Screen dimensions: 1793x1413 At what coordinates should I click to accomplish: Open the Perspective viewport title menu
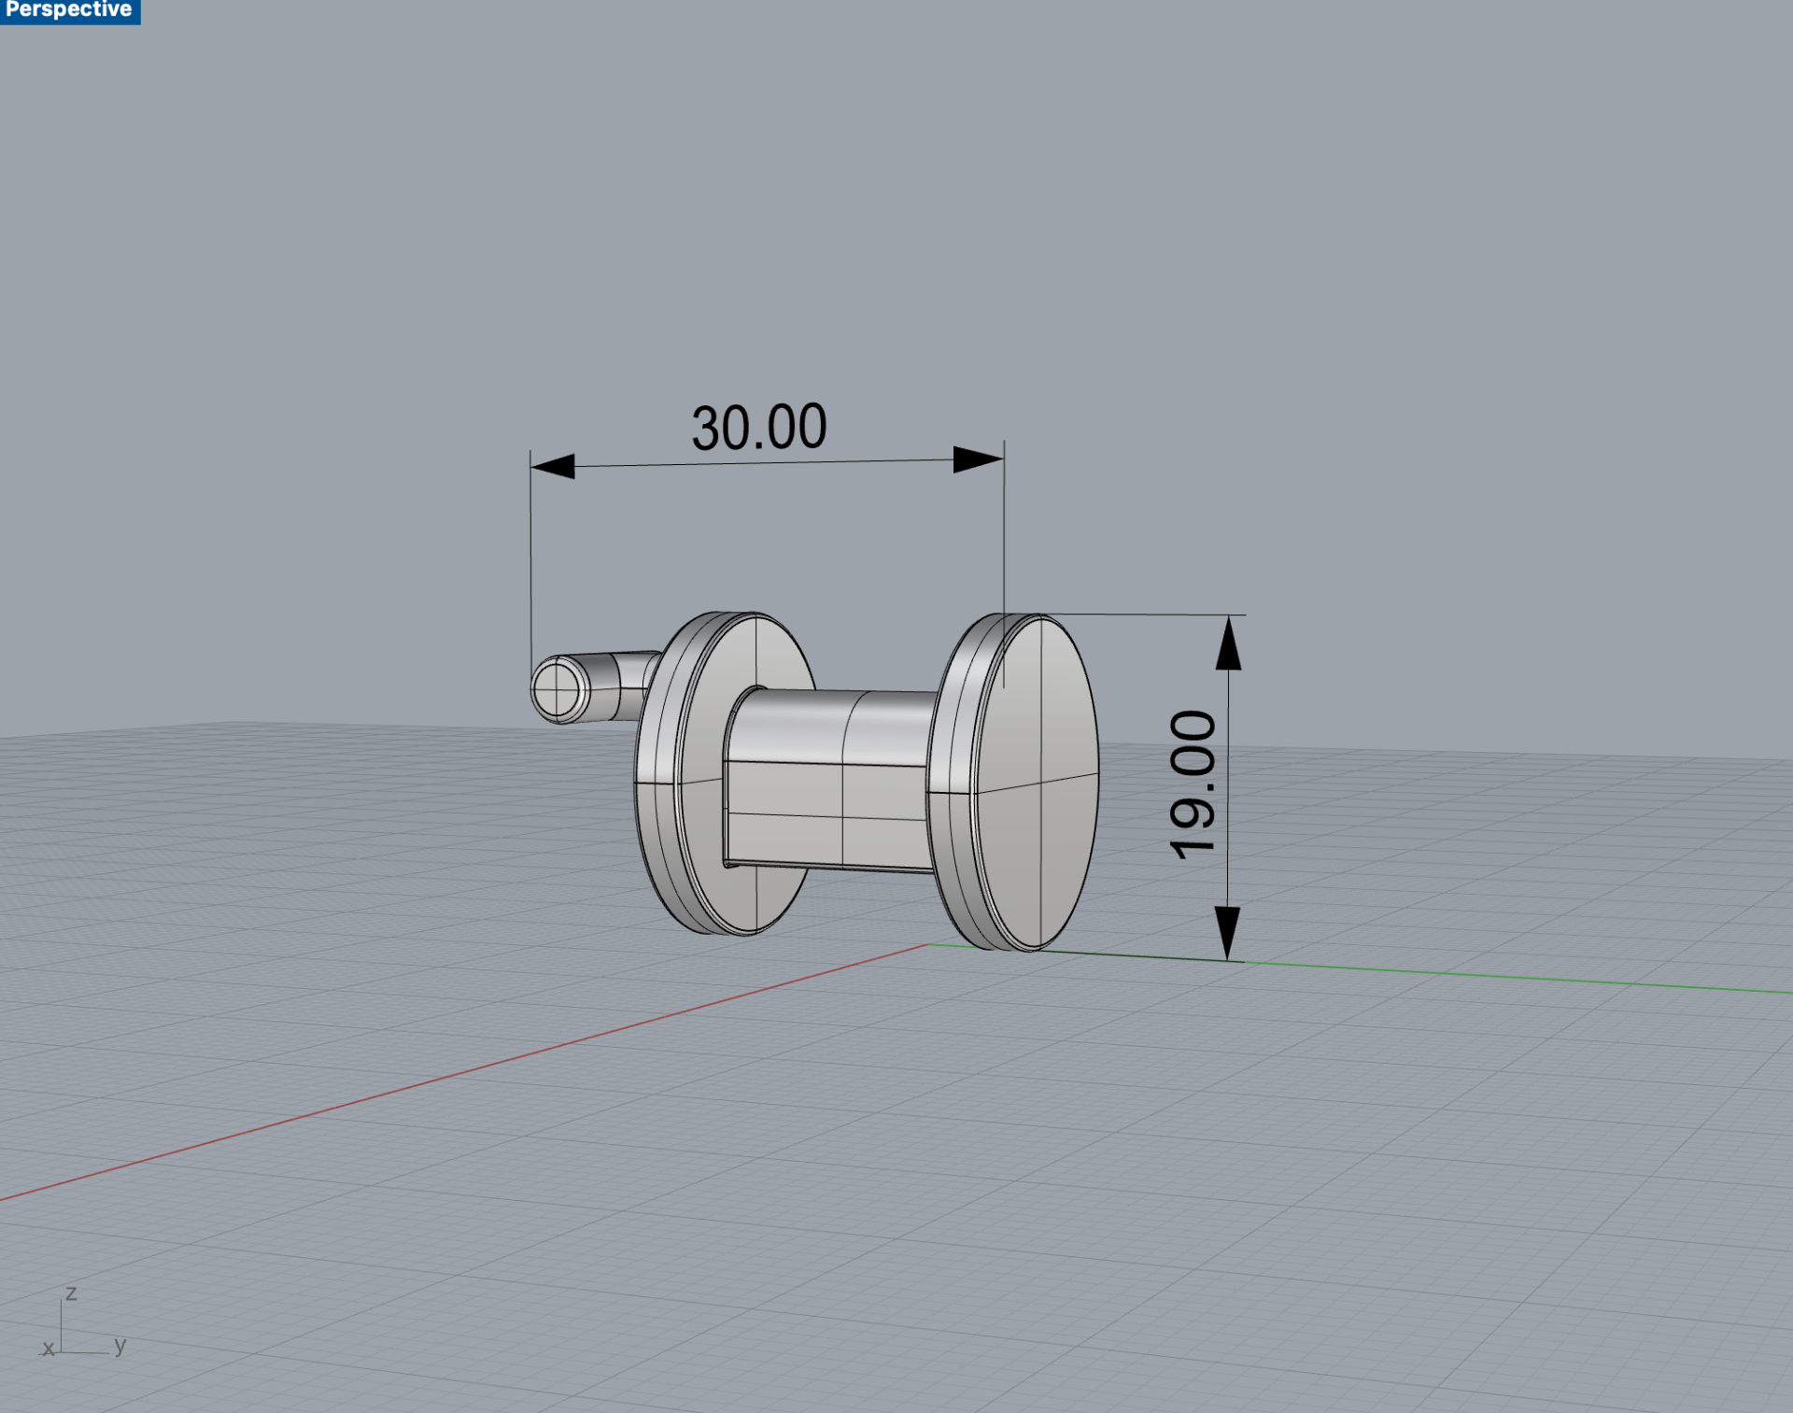pyautogui.click(x=69, y=10)
